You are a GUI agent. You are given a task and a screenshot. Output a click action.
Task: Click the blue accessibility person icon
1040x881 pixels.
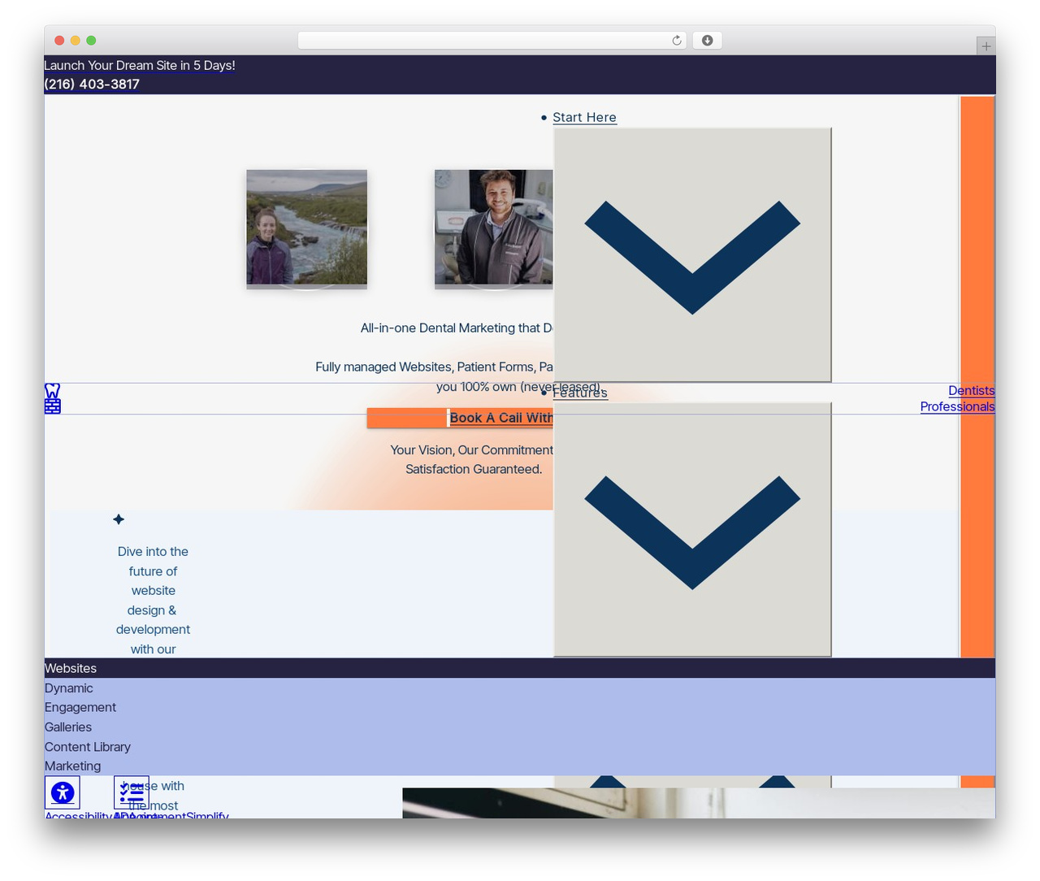(63, 792)
